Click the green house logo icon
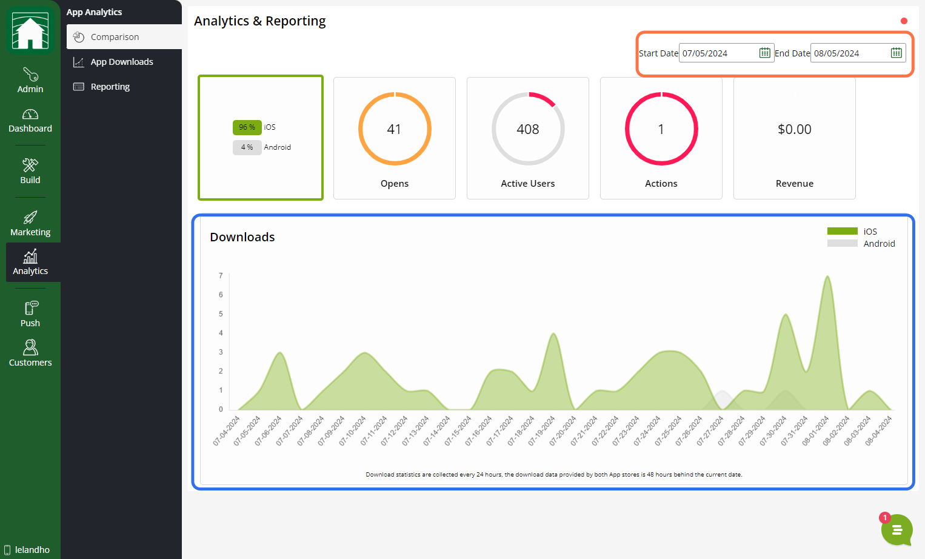 [30, 30]
